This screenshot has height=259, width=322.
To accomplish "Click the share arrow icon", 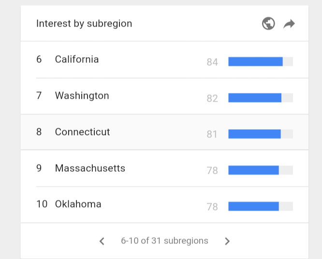I will (289, 24).
